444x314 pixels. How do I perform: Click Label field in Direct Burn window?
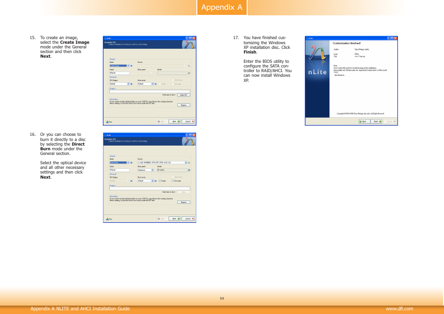tap(120, 170)
